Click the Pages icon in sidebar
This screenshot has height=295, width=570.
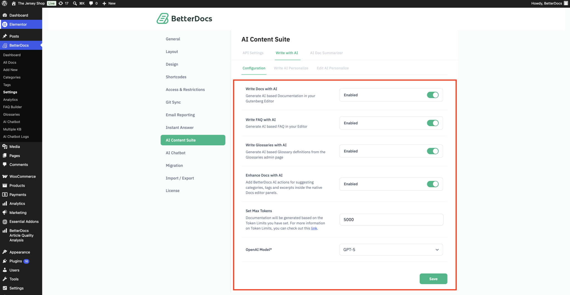(x=5, y=156)
